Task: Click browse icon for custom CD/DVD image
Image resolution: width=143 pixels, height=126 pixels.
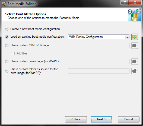Action: click(x=135, y=46)
